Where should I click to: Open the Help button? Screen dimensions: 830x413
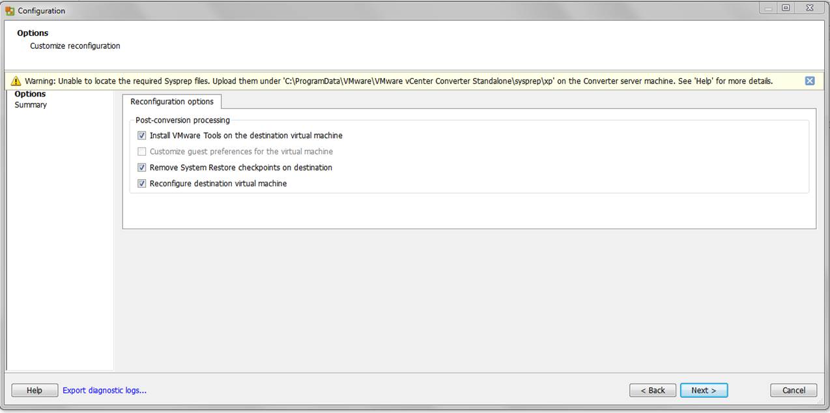35,390
